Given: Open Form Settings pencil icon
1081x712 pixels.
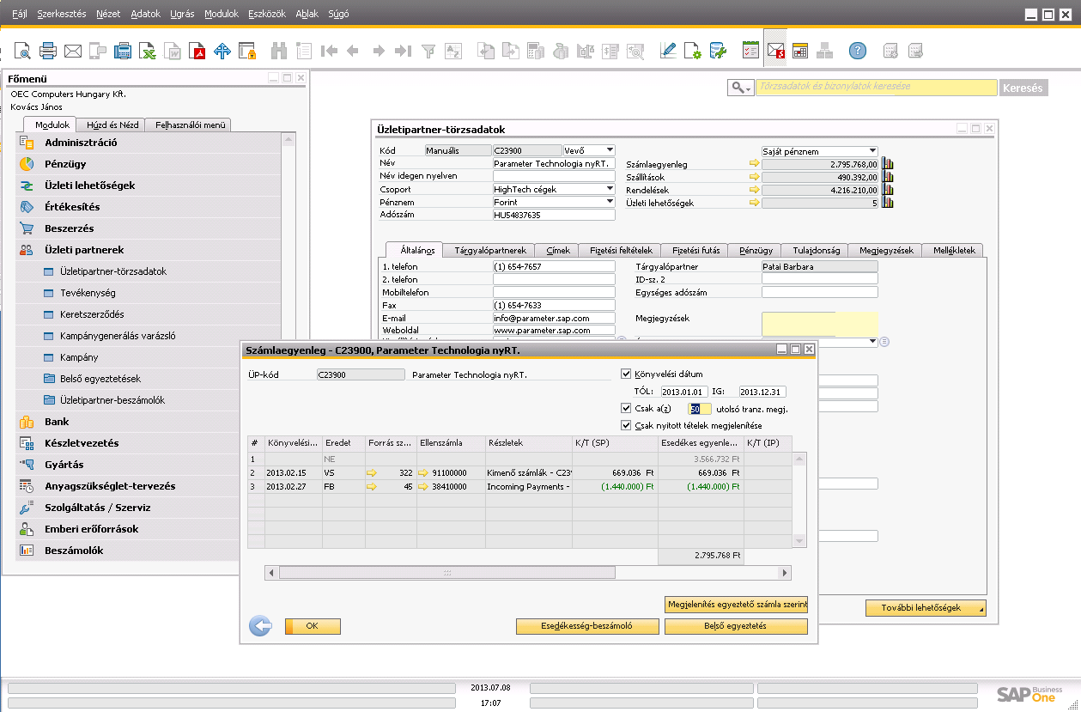Looking at the screenshot, I should [x=668, y=52].
